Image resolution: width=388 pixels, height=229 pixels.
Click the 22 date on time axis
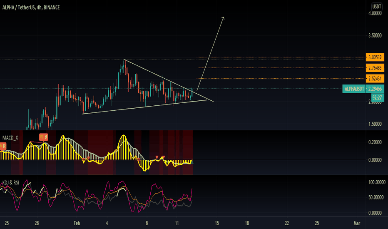[287, 223]
